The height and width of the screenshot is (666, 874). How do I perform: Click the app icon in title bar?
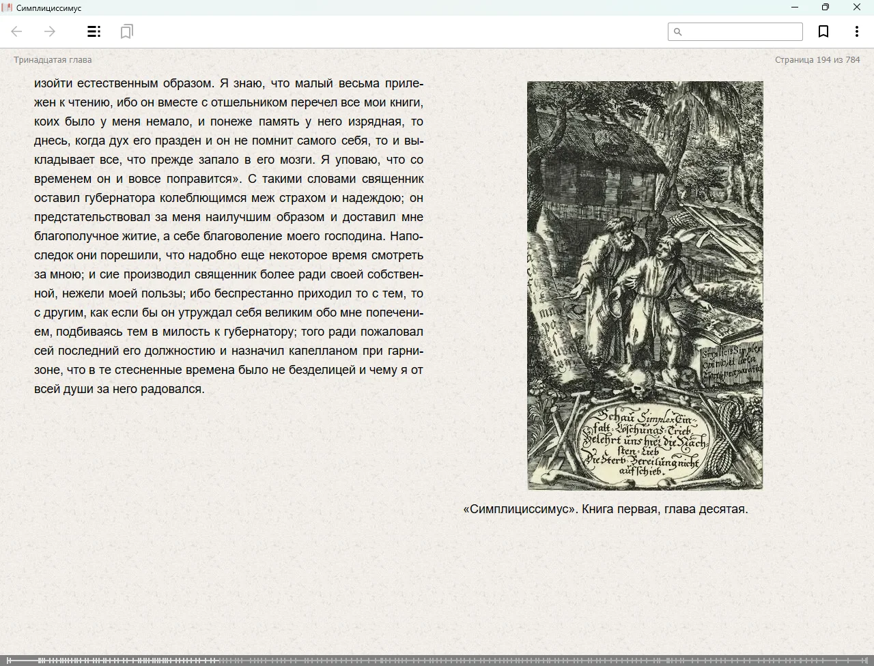(x=8, y=8)
